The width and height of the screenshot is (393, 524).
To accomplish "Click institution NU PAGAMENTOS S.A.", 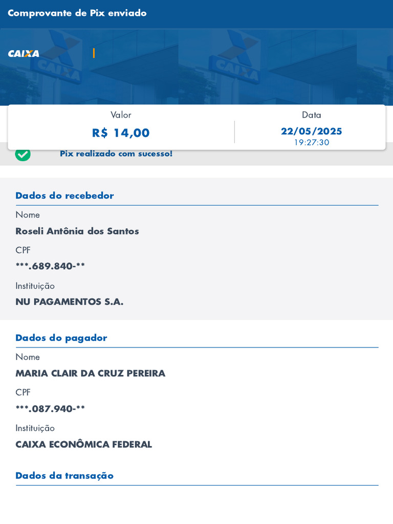I will click(x=70, y=302).
